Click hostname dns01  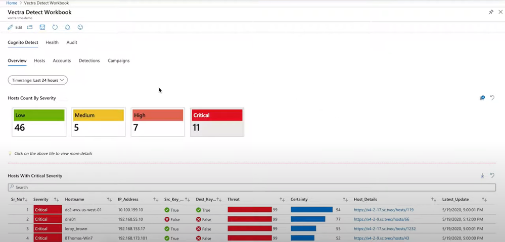click(x=71, y=219)
